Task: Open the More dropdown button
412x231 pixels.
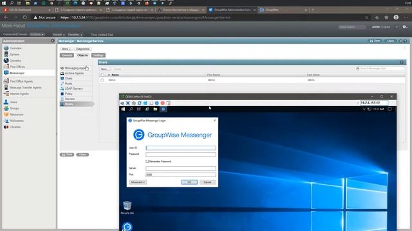Action: [x=66, y=49]
